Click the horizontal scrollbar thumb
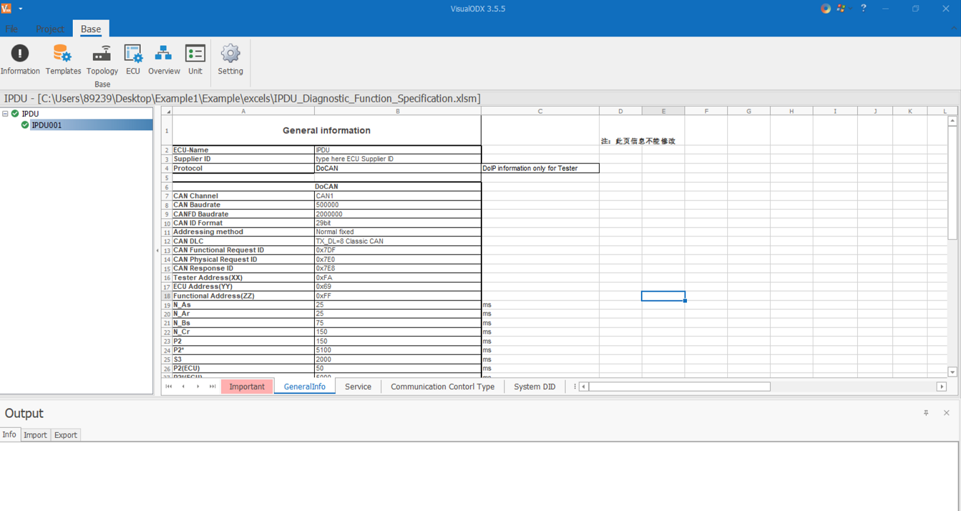The height and width of the screenshot is (511, 961). [x=679, y=387]
